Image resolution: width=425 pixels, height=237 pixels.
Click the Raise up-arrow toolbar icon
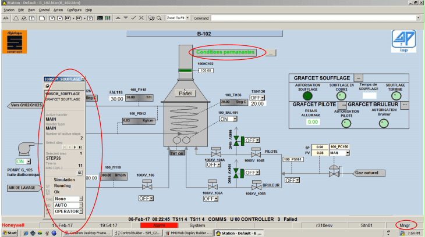(x=118, y=18)
